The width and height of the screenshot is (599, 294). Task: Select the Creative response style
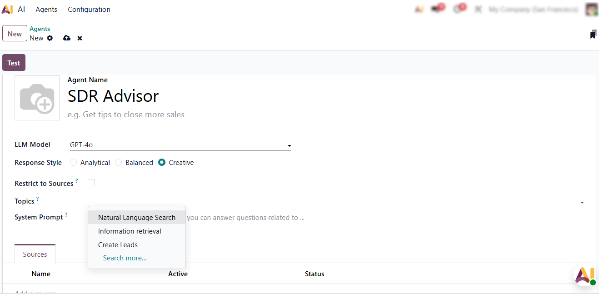click(x=162, y=163)
